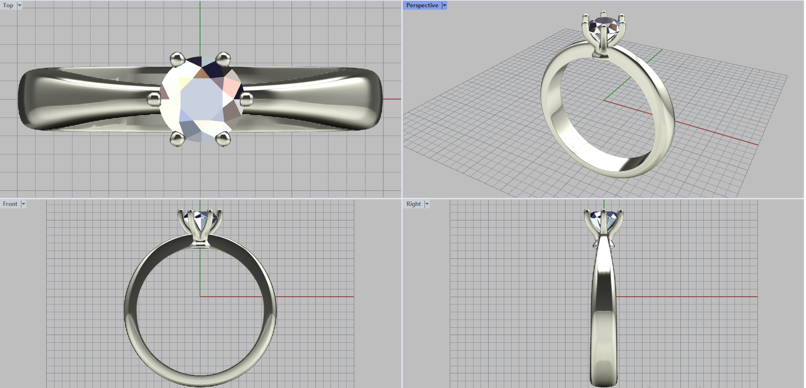Select the ring band in Right viewport
The image size is (806, 388).
[603, 312]
